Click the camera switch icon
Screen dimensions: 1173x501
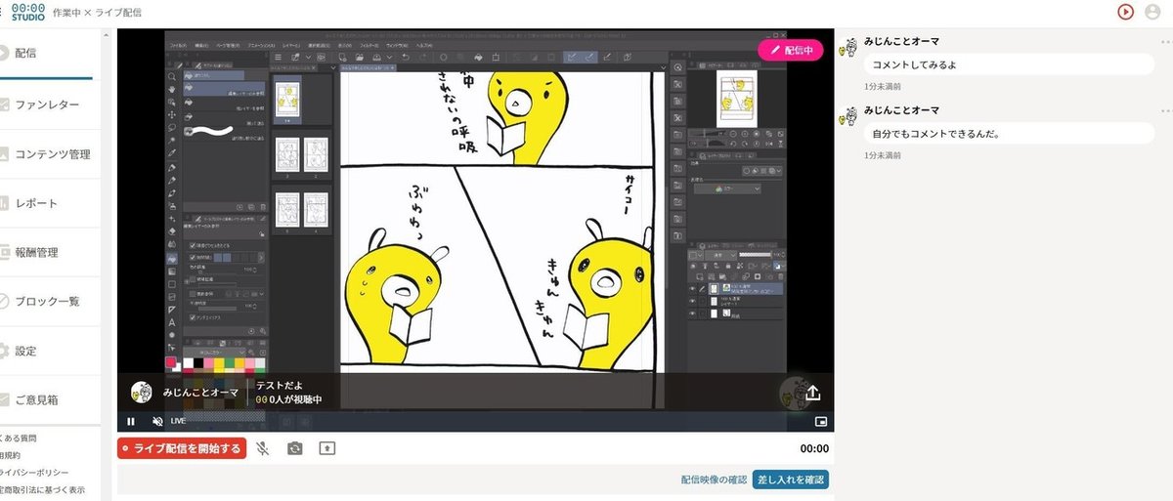[x=294, y=448]
